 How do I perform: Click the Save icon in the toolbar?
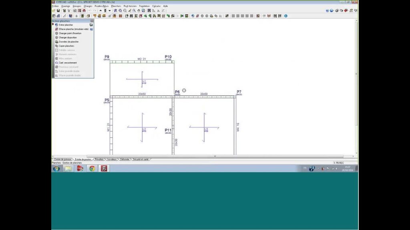tap(58, 11)
